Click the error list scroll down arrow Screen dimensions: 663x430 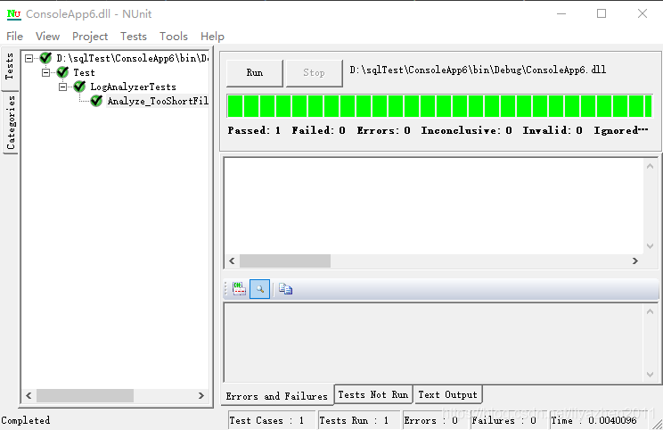650,246
